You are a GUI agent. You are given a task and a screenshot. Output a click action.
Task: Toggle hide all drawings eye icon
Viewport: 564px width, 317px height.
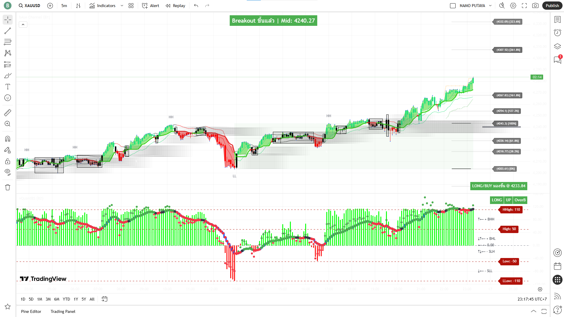8,172
